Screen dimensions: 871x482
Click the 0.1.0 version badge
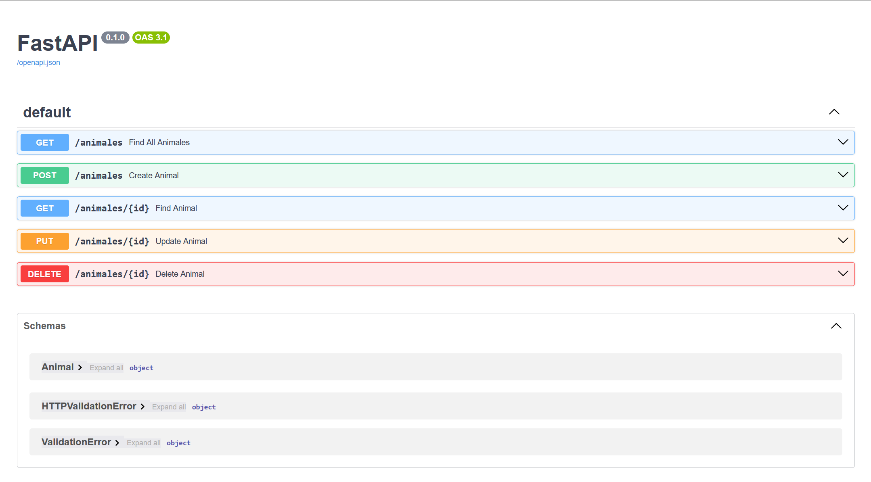(x=115, y=38)
